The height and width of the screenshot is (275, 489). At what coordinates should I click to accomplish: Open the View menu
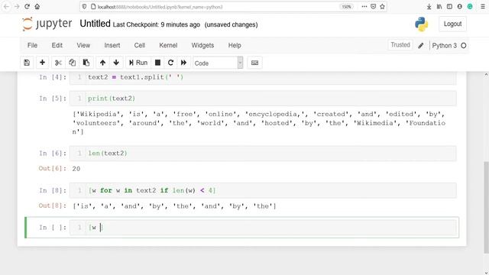pyautogui.click(x=83, y=45)
